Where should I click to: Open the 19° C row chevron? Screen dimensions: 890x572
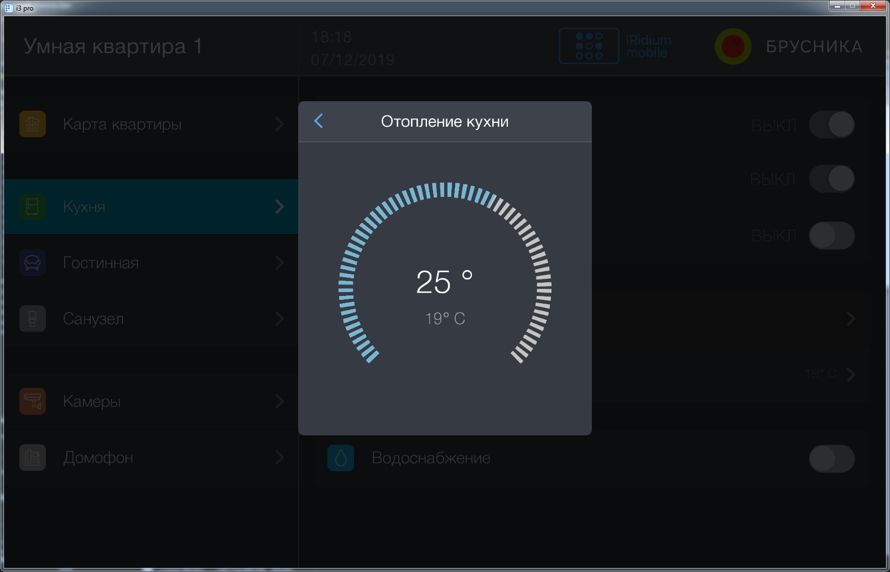pos(851,375)
